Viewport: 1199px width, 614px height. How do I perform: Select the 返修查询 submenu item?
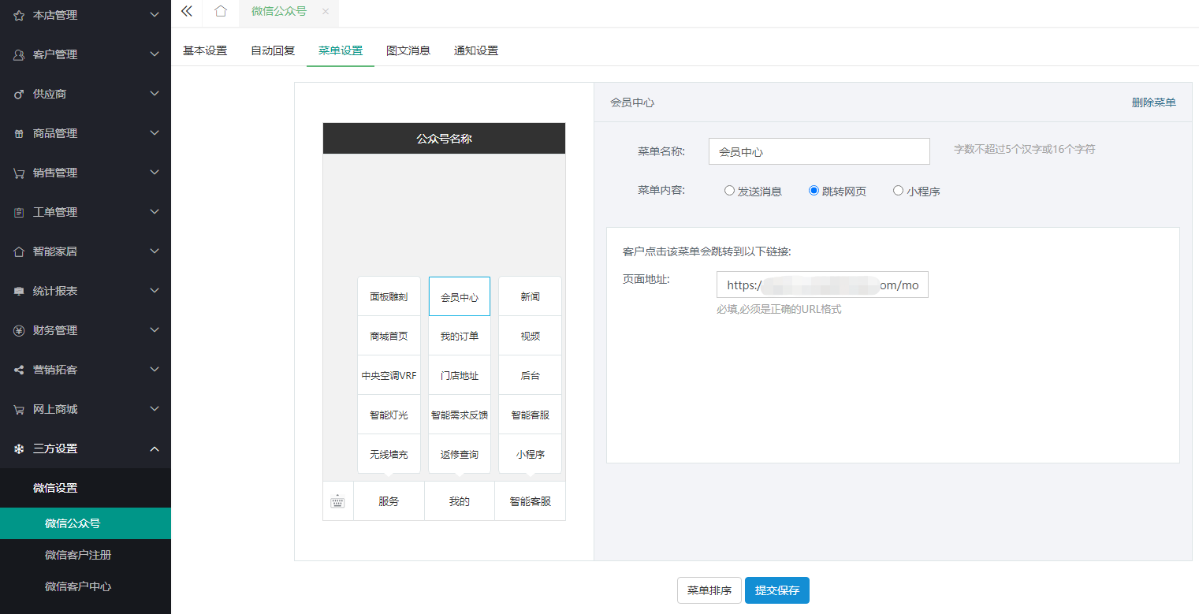460,454
